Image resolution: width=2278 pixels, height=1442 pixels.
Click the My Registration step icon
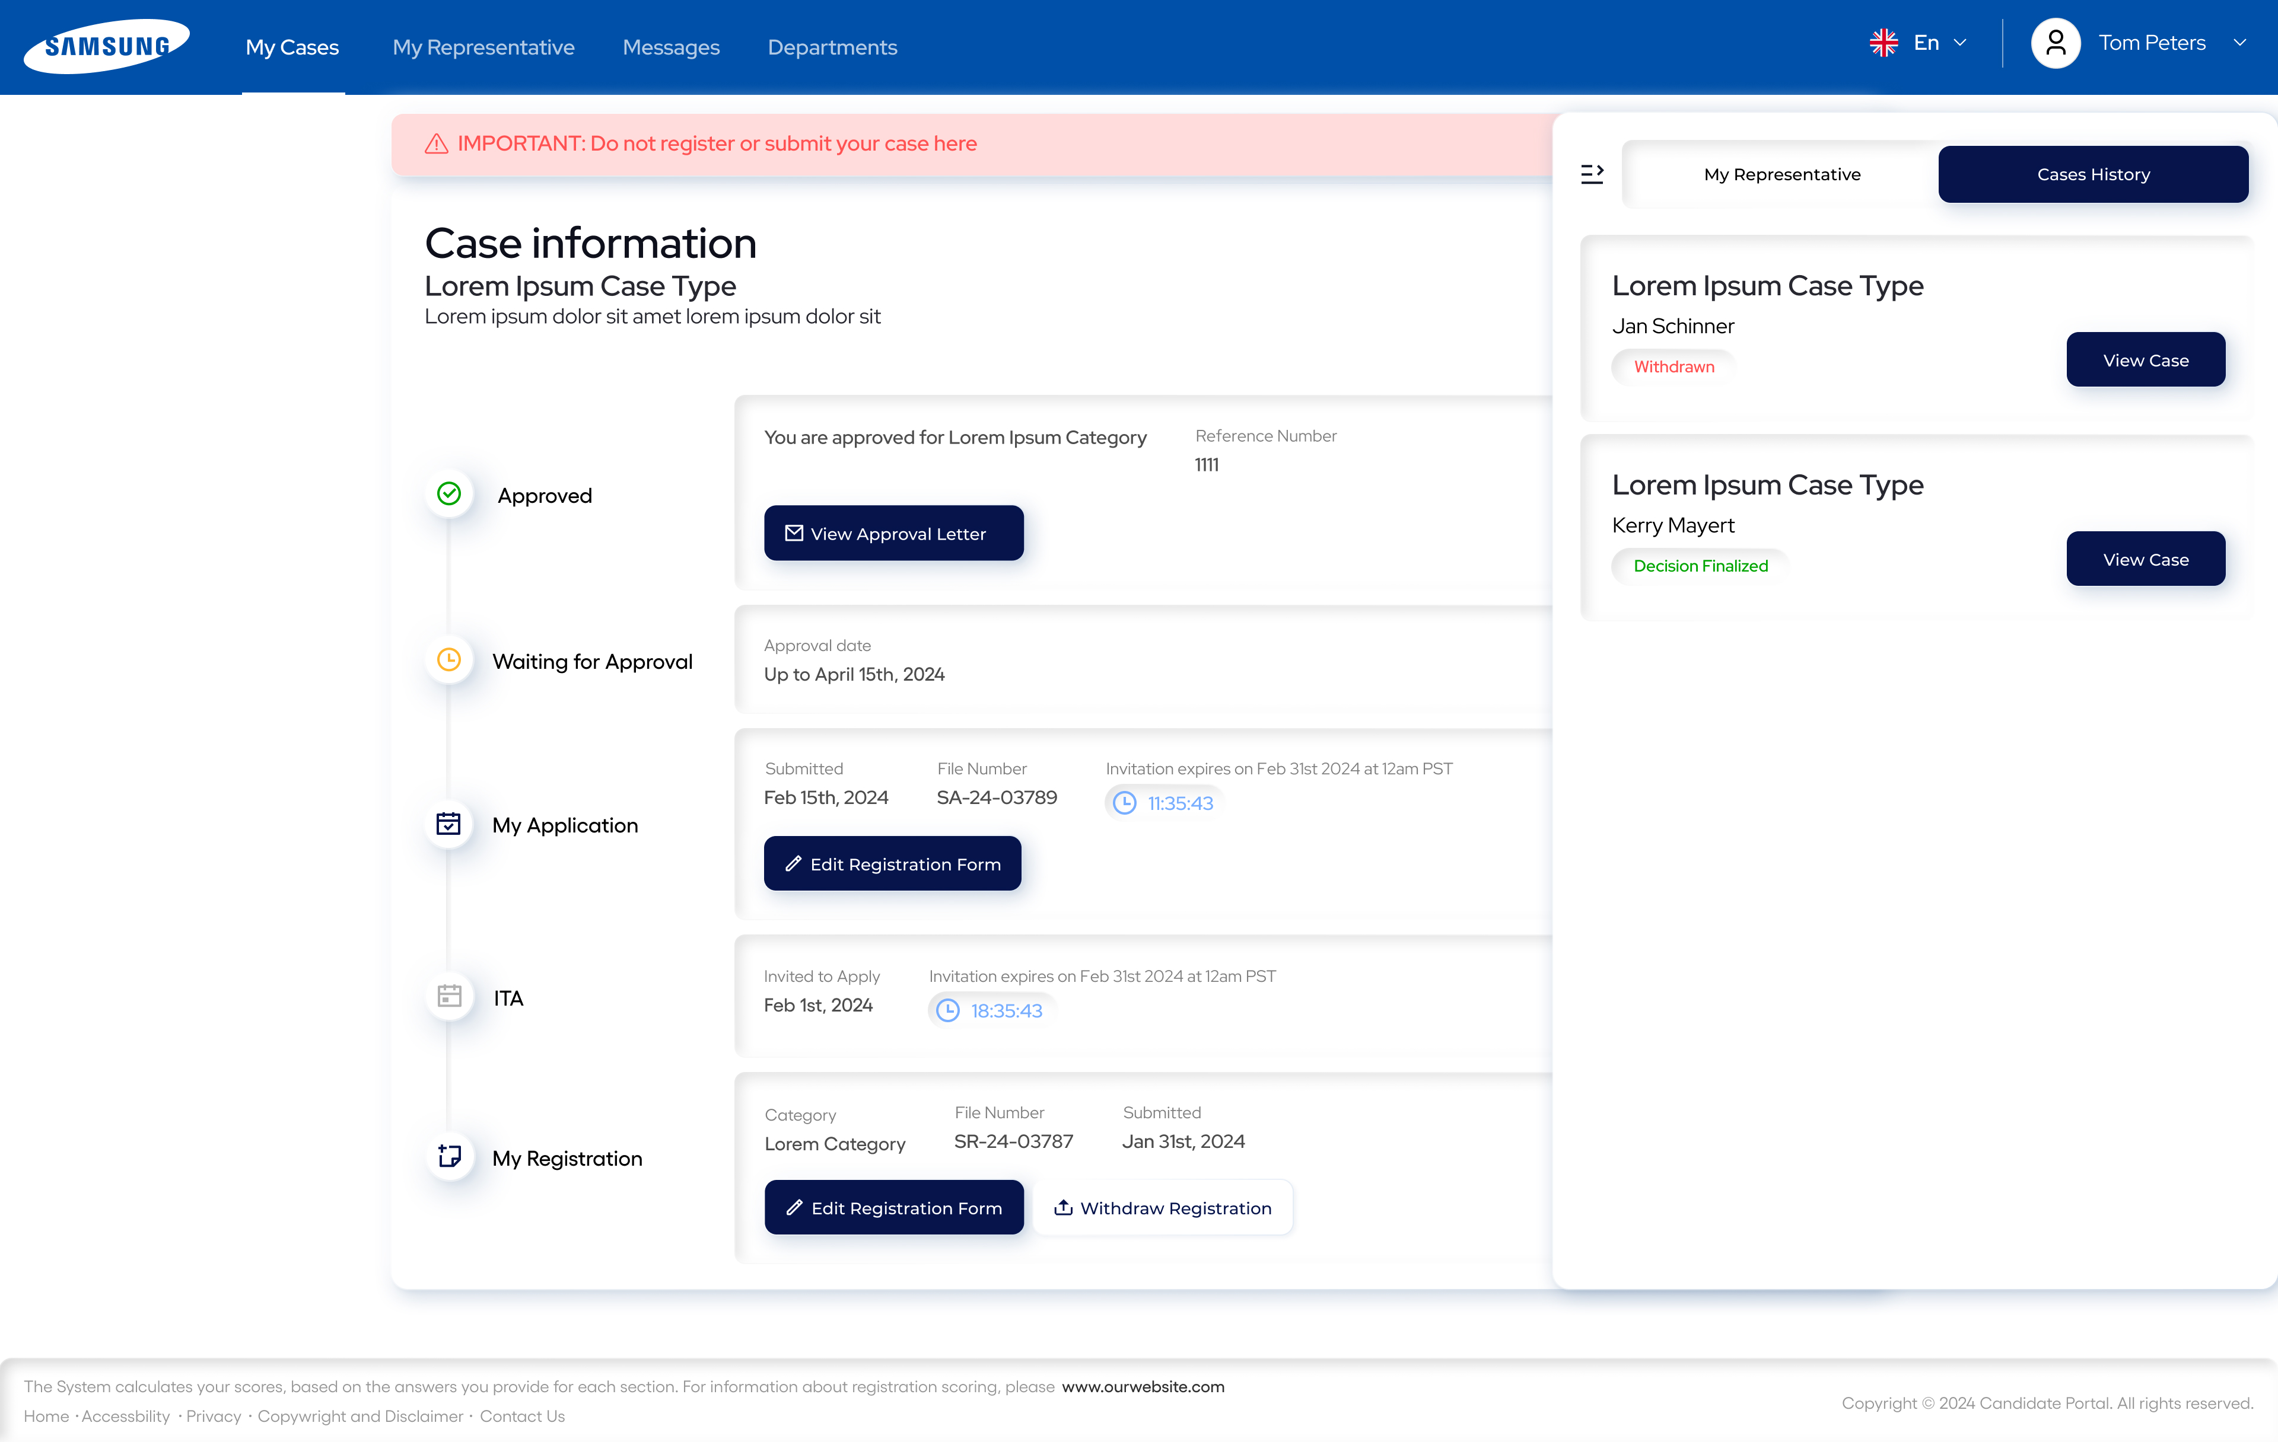tap(449, 1156)
